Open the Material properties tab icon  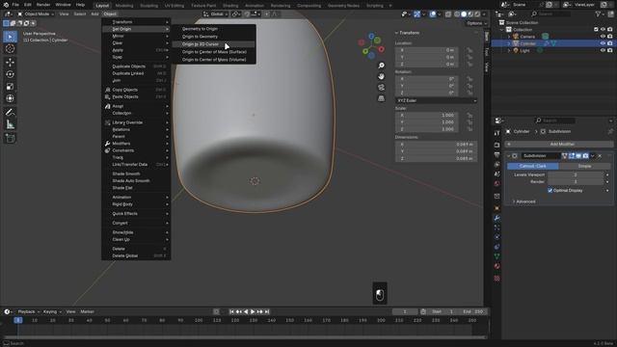(497, 266)
